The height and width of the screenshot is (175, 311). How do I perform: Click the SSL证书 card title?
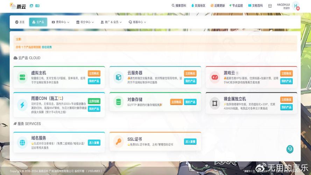(134, 139)
